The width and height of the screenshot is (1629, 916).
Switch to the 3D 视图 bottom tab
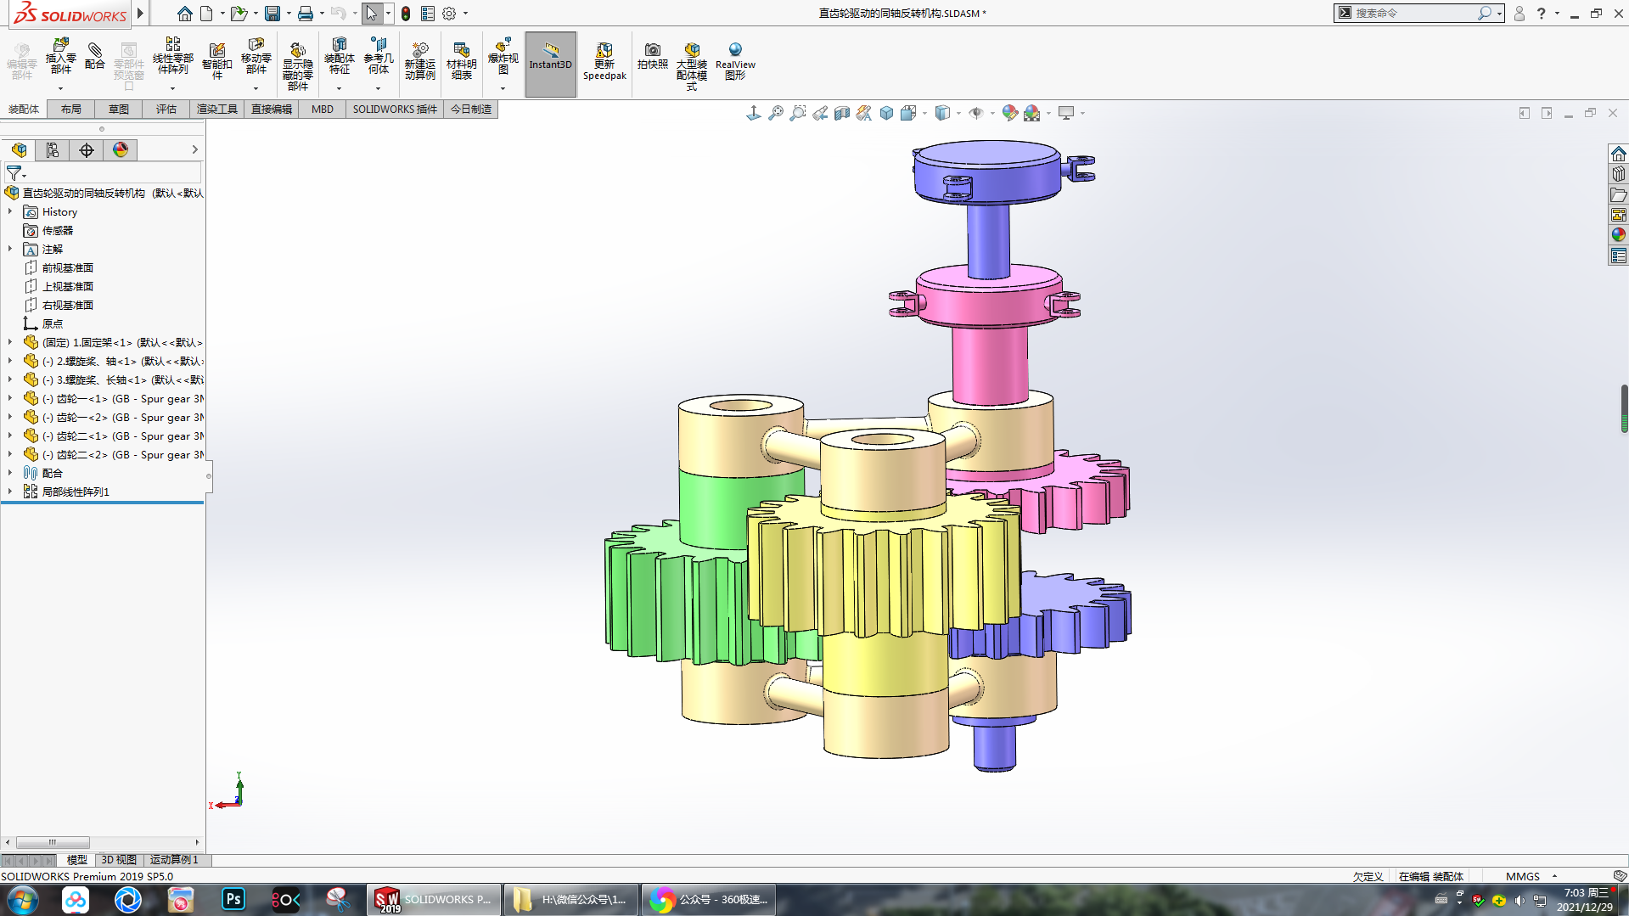[119, 860]
